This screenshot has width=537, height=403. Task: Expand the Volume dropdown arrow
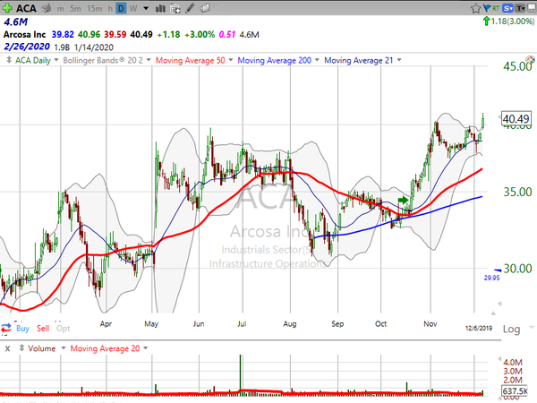64,348
